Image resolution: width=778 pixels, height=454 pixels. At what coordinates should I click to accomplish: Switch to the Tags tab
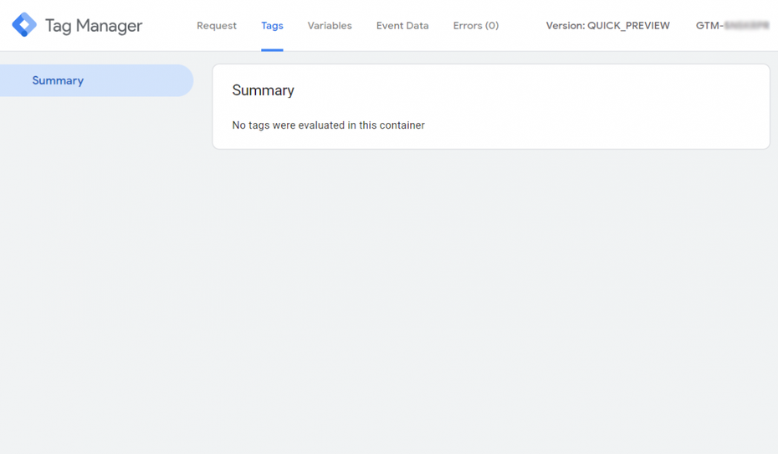[x=272, y=26]
